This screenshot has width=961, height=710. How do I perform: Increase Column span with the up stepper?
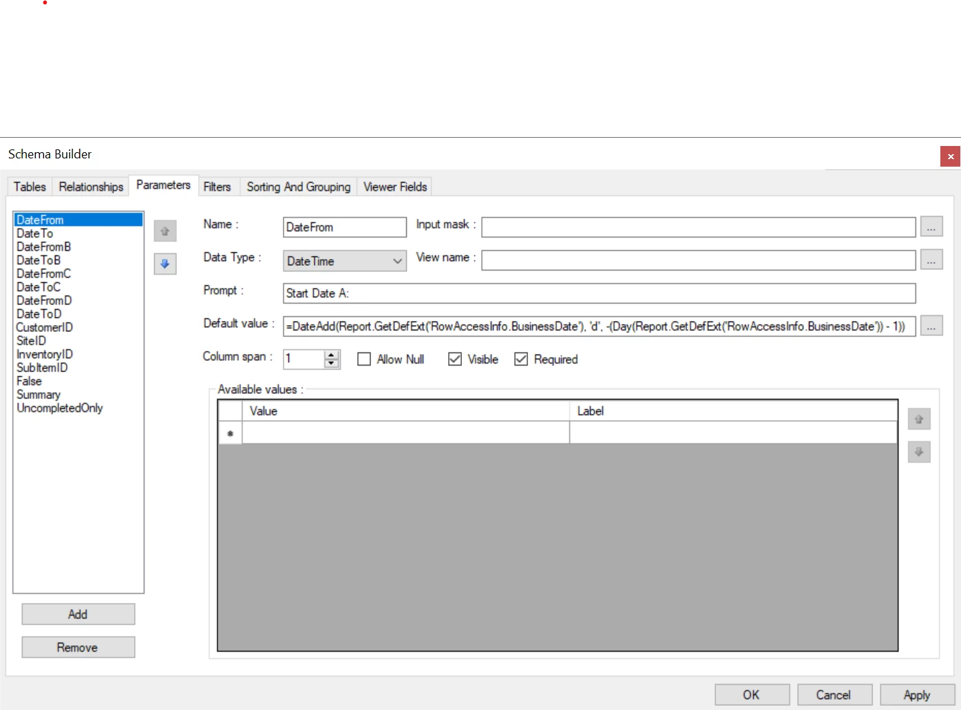[x=331, y=354]
